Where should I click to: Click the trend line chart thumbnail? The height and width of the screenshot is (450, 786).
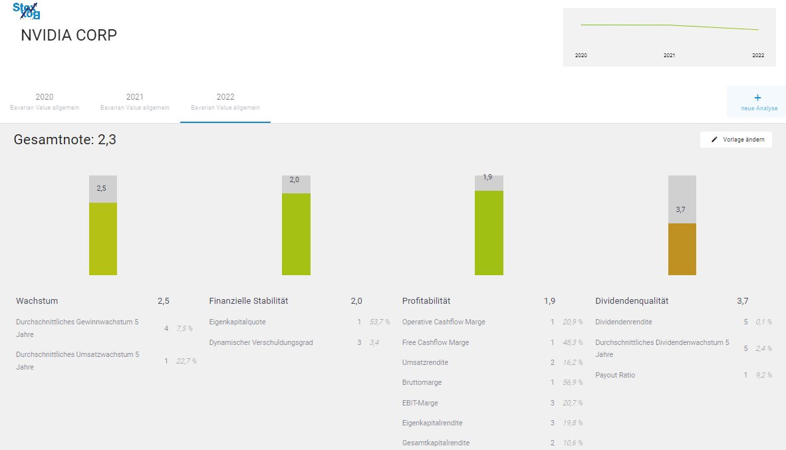click(x=669, y=37)
